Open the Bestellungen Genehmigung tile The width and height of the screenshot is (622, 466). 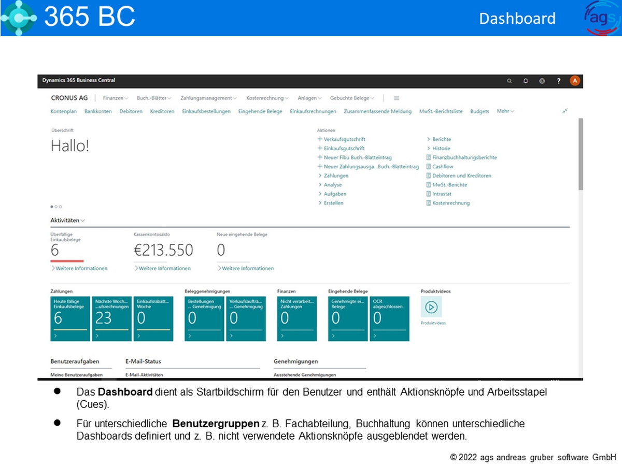tap(204, 319)
